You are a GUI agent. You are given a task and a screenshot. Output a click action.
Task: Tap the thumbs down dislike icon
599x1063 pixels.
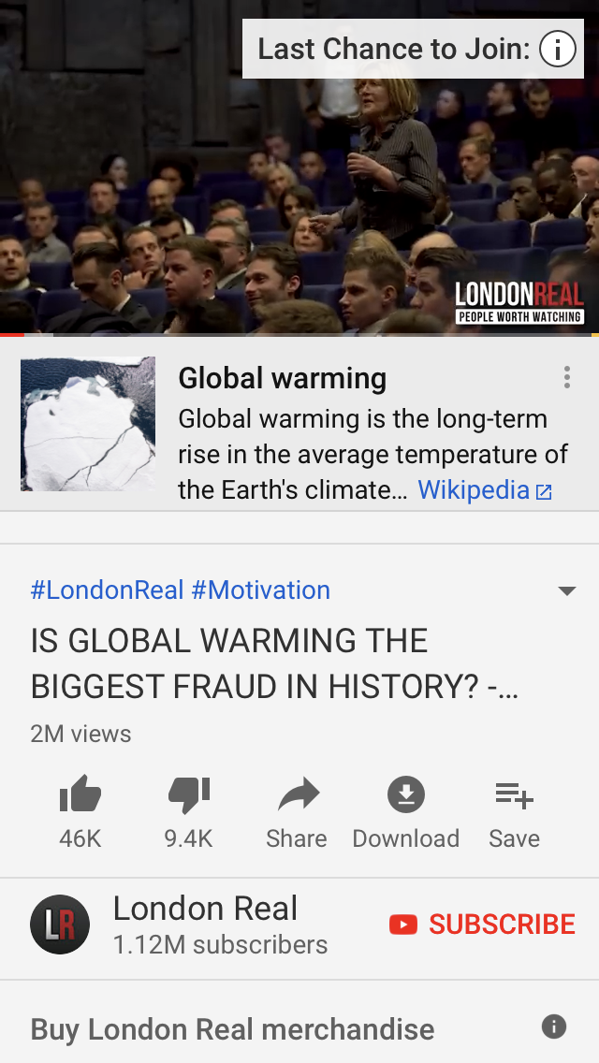[188, 794]
